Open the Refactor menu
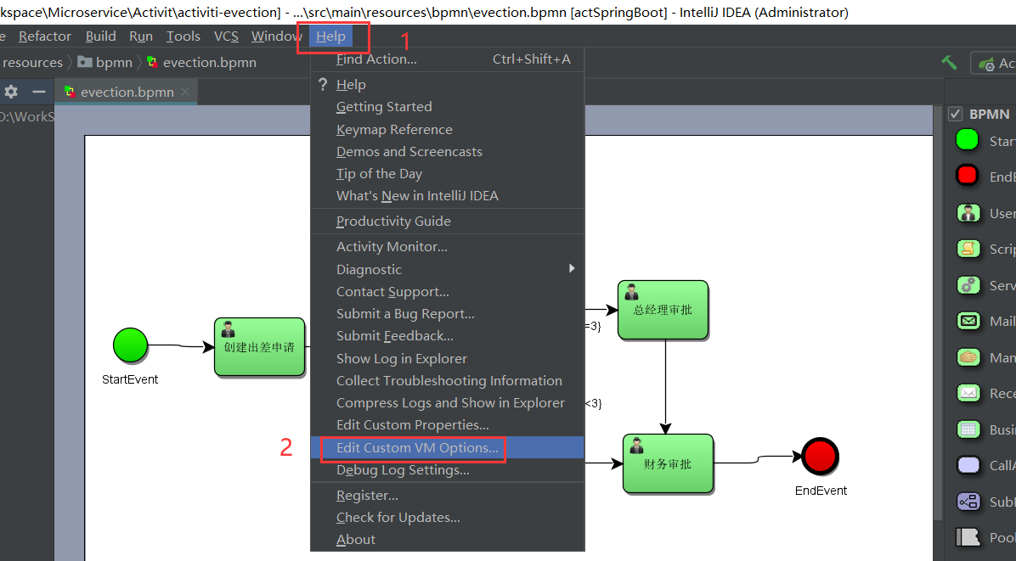This screenshot has height=561, width=1016. [45, 36]
